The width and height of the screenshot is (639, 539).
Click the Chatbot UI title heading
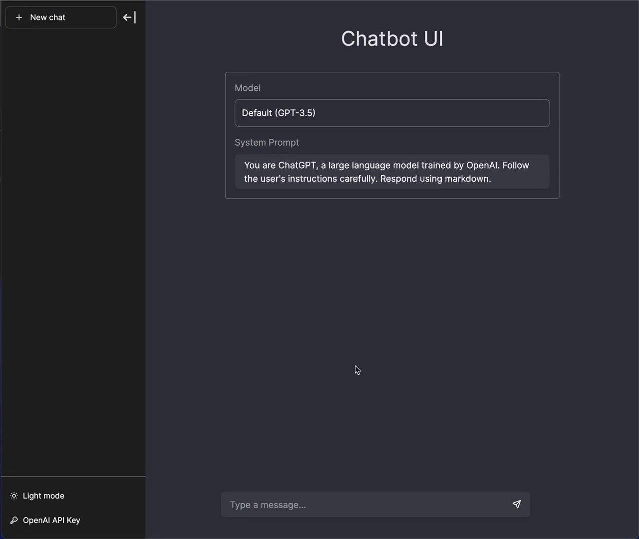pos(392,38)
